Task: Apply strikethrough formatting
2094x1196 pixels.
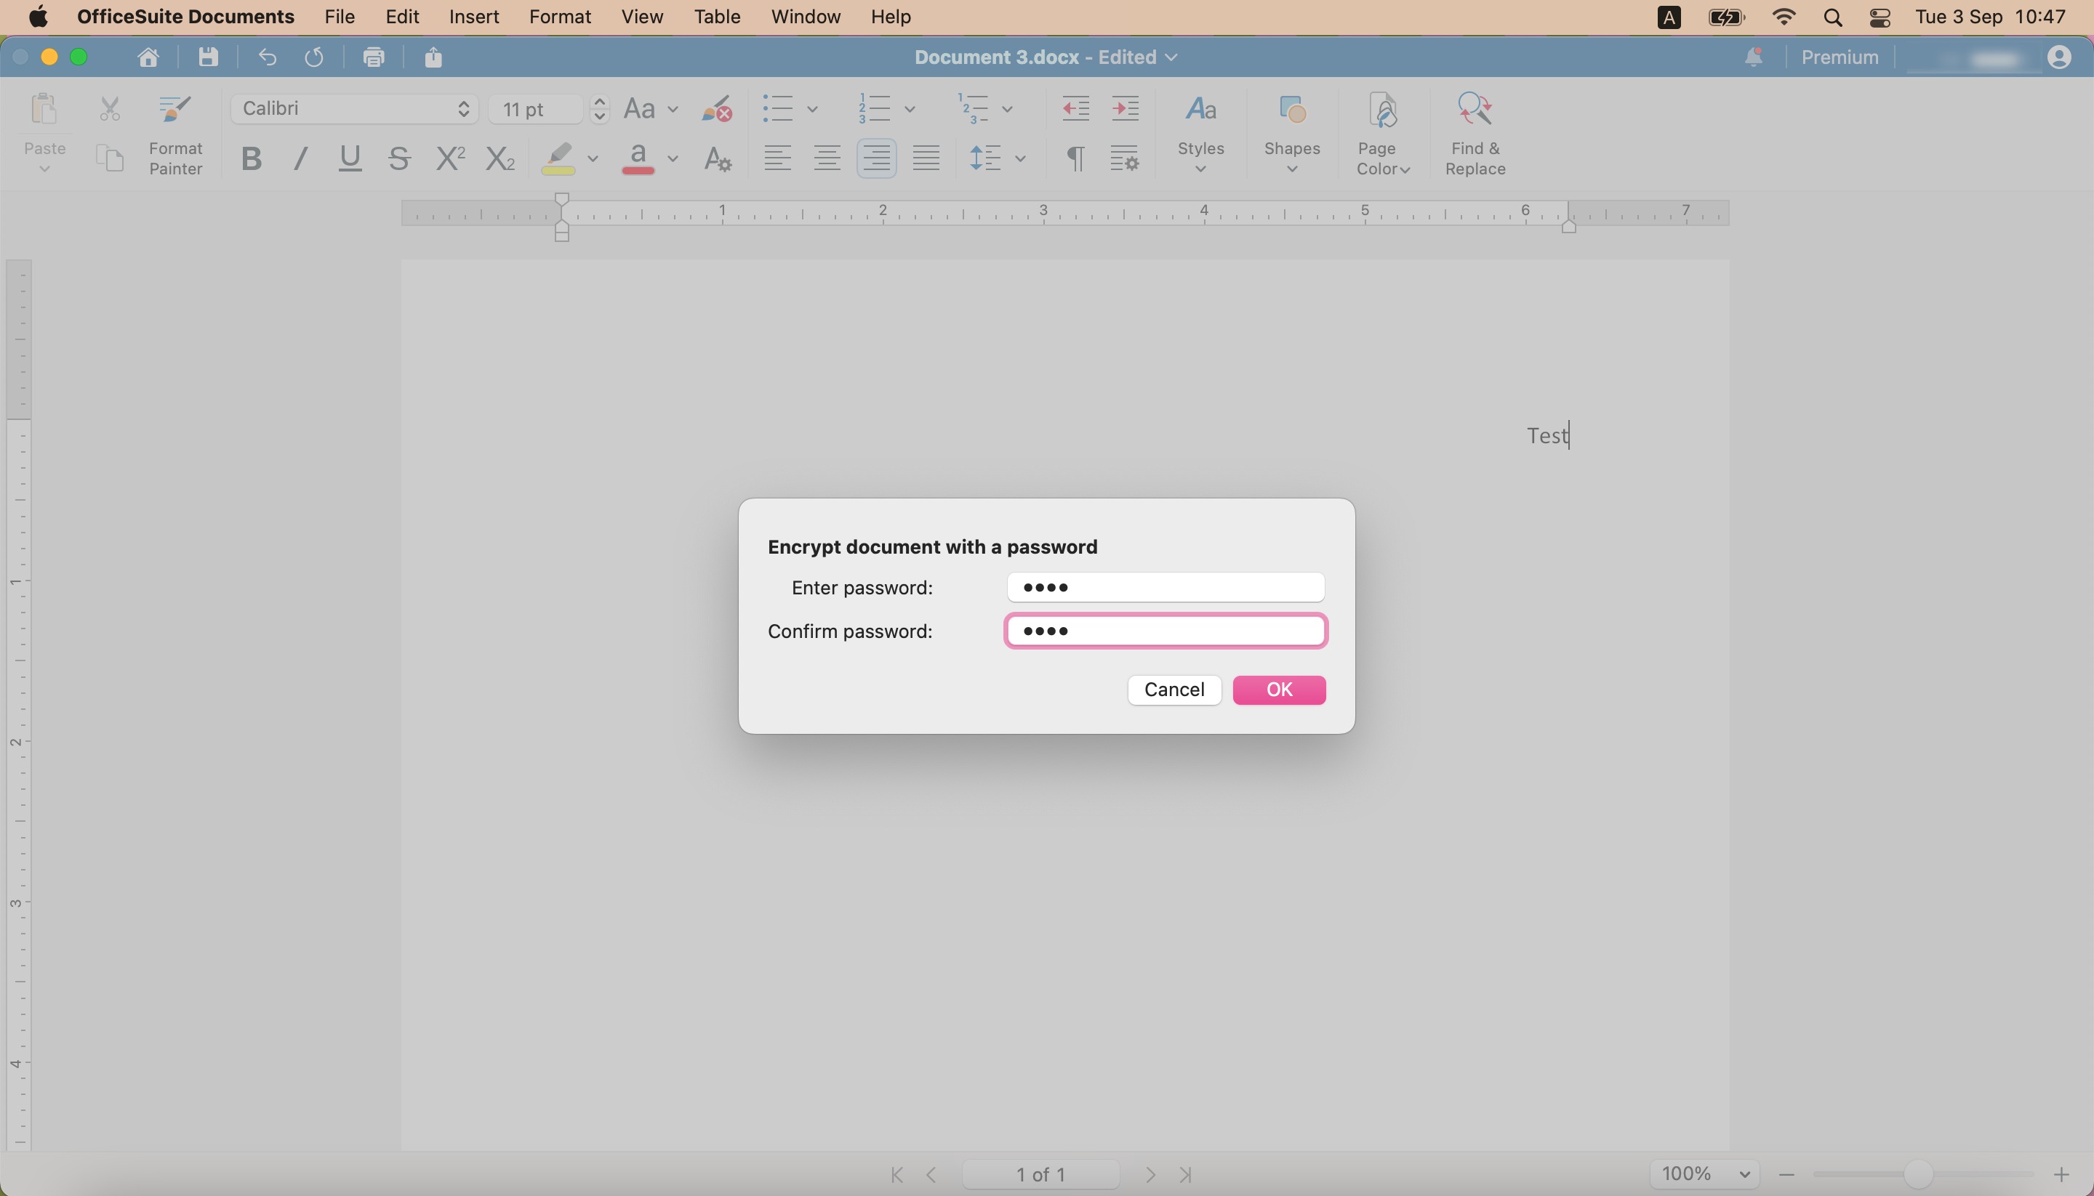Action: (399, 158)
